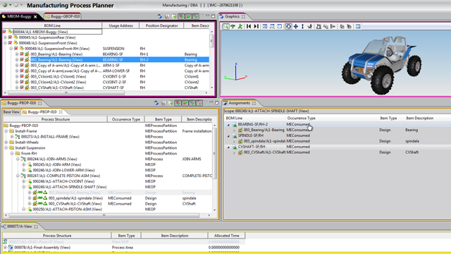This screenshot has height=254, width=451.
Task: Click the last check-filter icon in Buggy-PBOP-010 toolbar
Action: 199,103
